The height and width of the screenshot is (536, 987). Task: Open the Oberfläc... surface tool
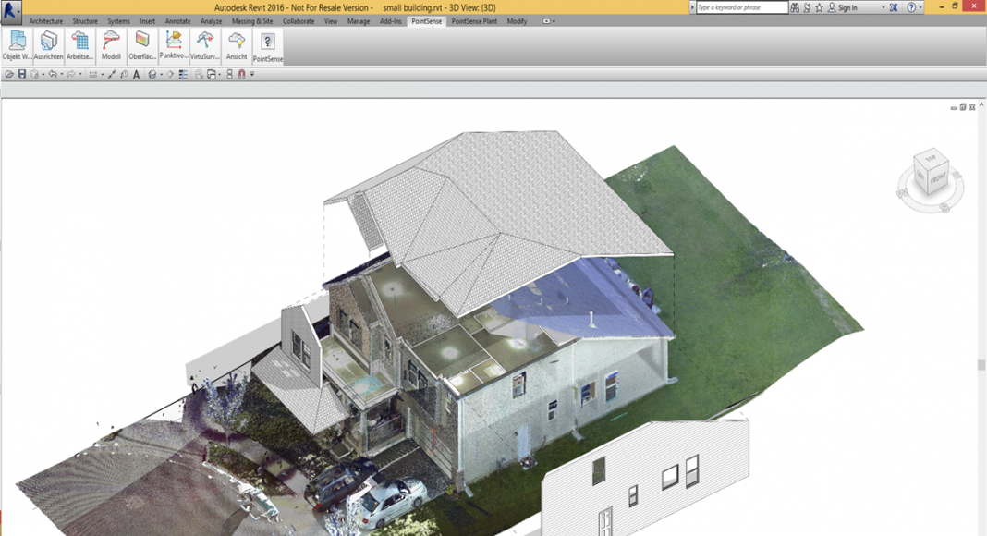142,45
